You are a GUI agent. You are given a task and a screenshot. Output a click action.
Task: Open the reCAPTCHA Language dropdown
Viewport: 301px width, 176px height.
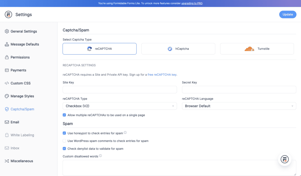(x=239, y=106)
